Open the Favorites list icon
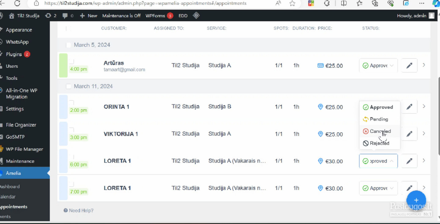 [360, 3]
